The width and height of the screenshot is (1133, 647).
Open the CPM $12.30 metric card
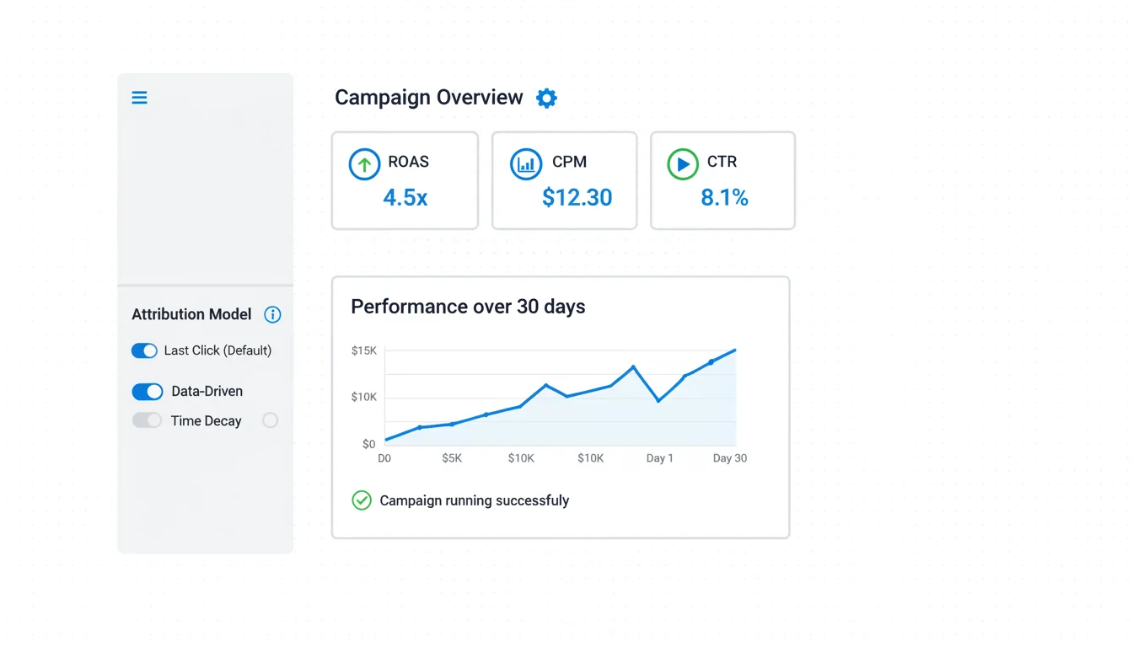click(564, 180)
